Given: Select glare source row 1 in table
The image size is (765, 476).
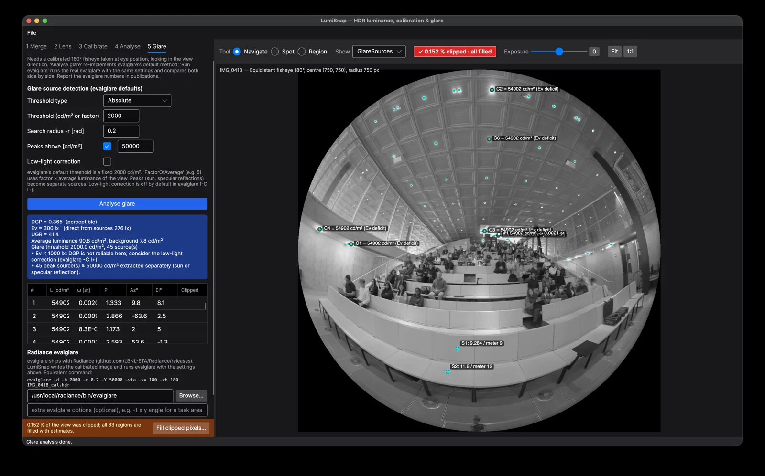Looking at the screenshot, I should [117, 303].
